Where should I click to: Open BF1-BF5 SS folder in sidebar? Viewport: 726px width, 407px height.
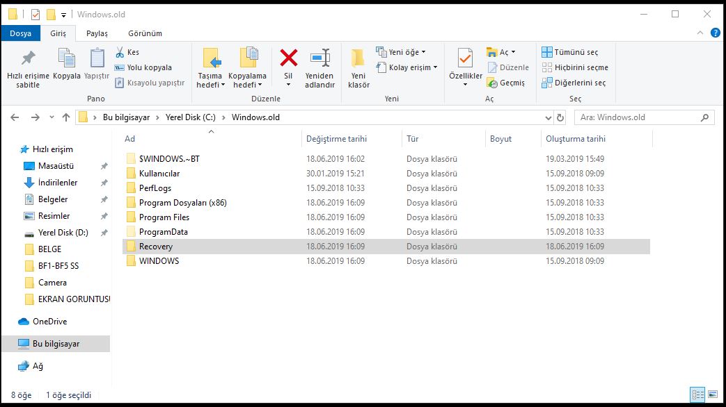point(52,265)
